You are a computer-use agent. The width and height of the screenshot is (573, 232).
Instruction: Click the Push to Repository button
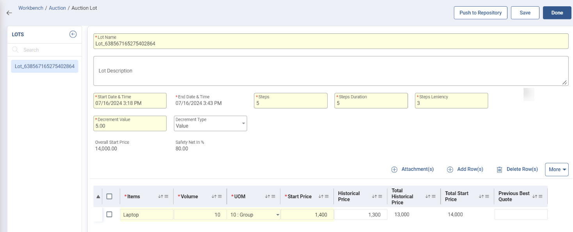(x=480, y=13)
